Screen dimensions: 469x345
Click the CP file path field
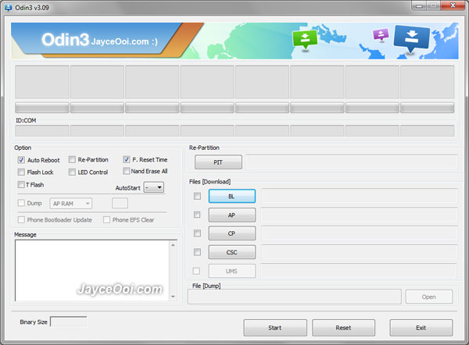click(360, 233)
